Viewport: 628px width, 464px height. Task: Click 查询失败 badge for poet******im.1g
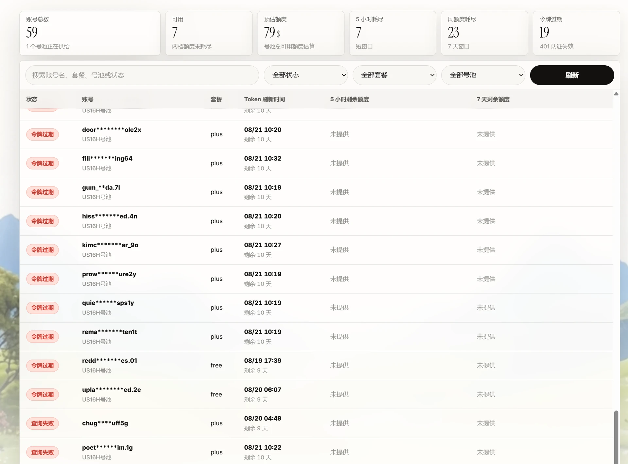43,452
